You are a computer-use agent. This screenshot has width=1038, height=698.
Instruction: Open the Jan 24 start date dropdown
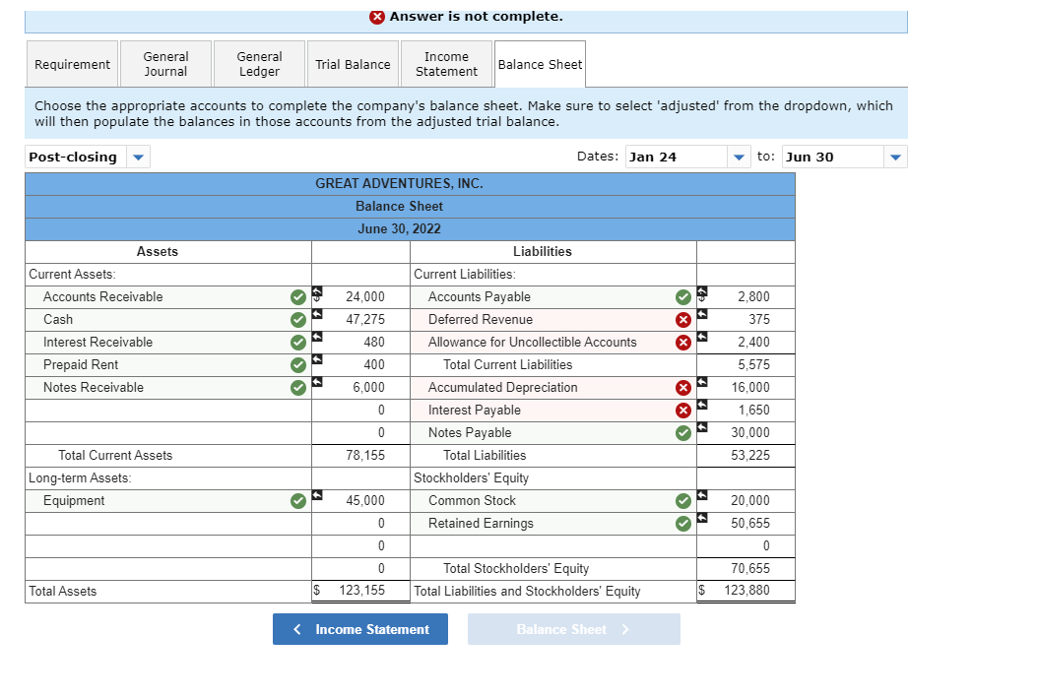(739, 158)
